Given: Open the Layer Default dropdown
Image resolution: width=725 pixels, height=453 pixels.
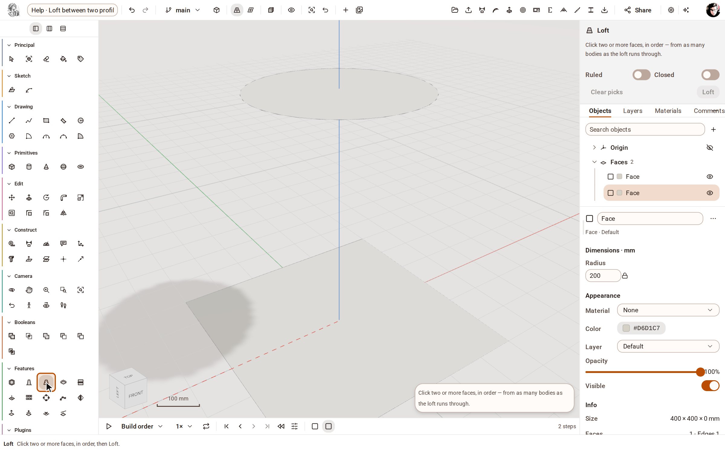Looking at the screenshot, I should click(x=668, y=346).
